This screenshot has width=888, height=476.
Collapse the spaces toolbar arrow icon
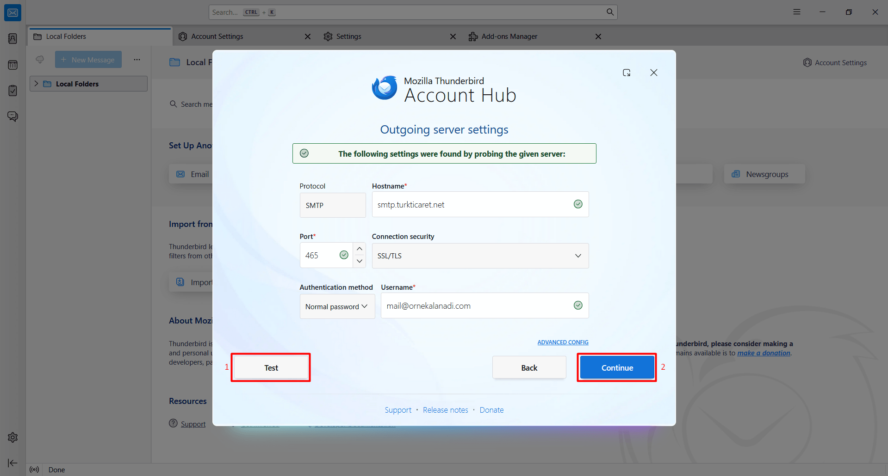tap(12, 463)
